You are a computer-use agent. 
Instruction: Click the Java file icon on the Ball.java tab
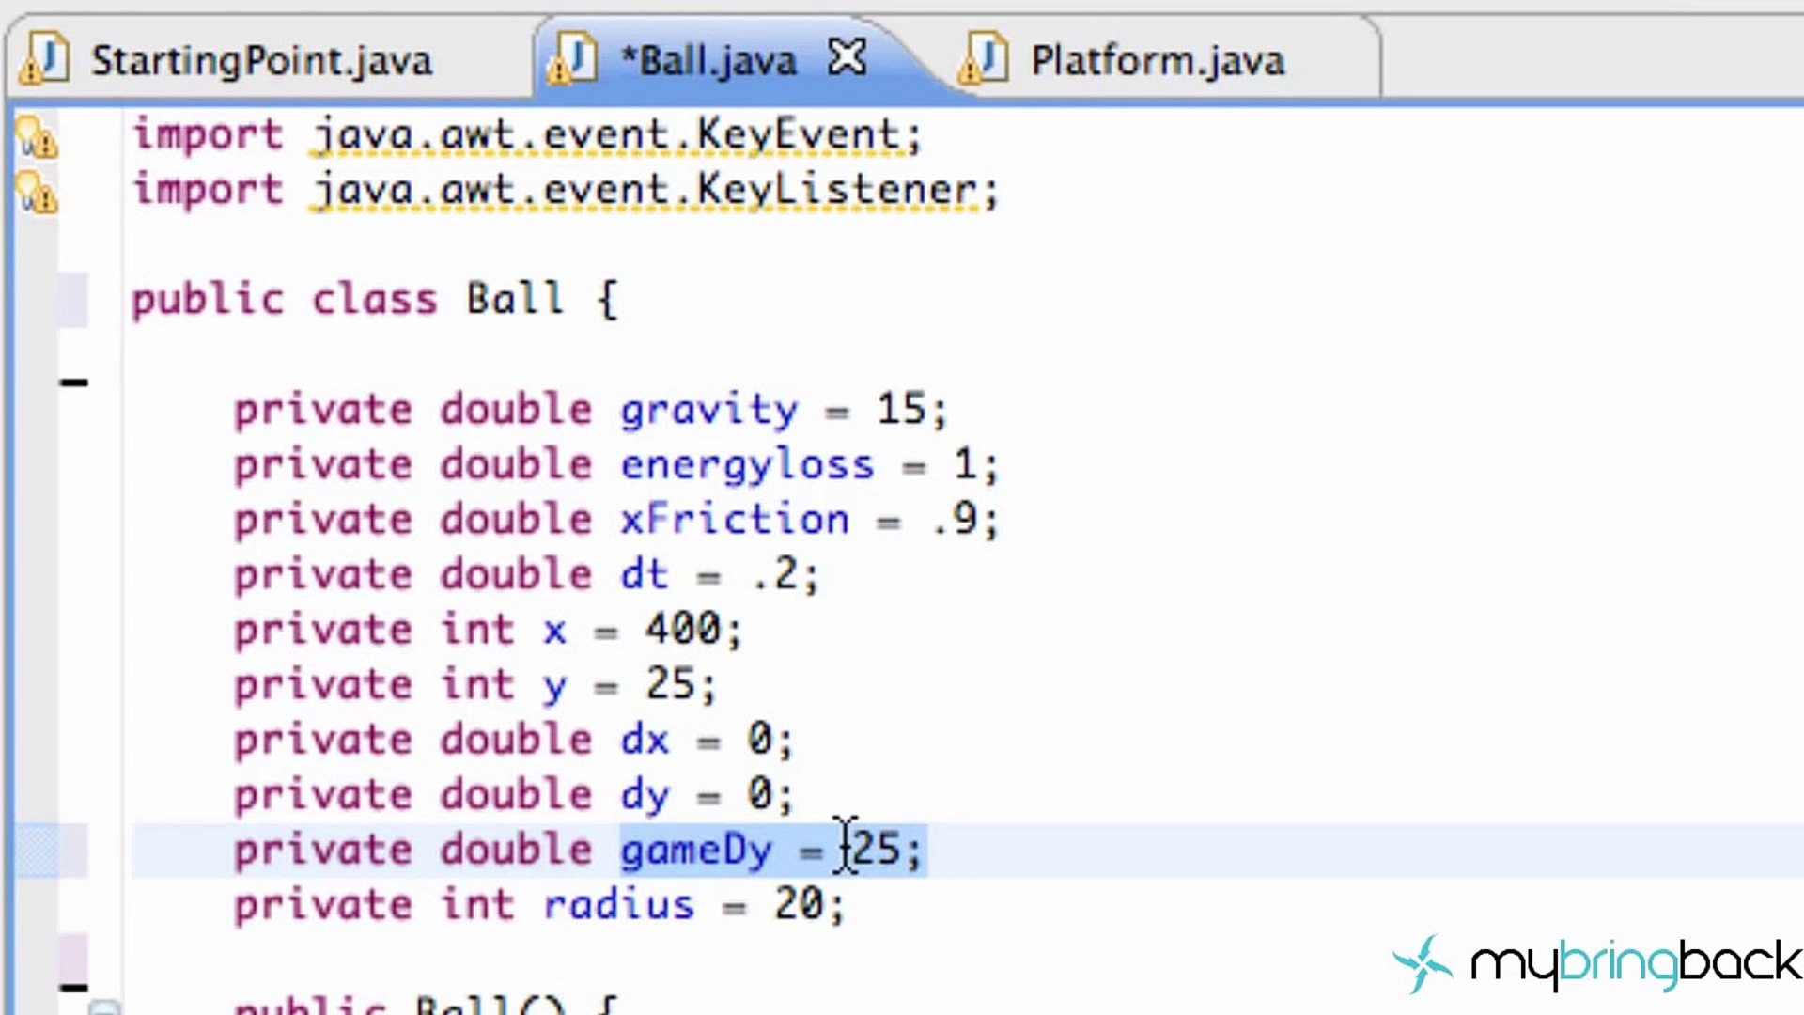pyautogui.click(x=573, y=59)
